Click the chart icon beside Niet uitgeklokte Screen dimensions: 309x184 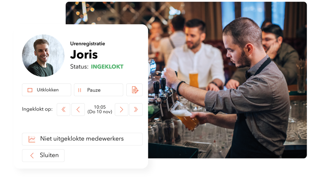[32, 139]
